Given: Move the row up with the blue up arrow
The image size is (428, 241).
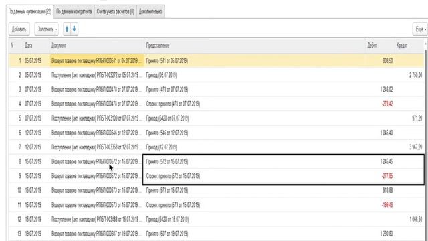Looking at the screenshot, I should [67, 29].
